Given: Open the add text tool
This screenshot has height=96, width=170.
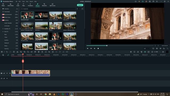Looking at the screenshot, I should (x=28, y=52).
